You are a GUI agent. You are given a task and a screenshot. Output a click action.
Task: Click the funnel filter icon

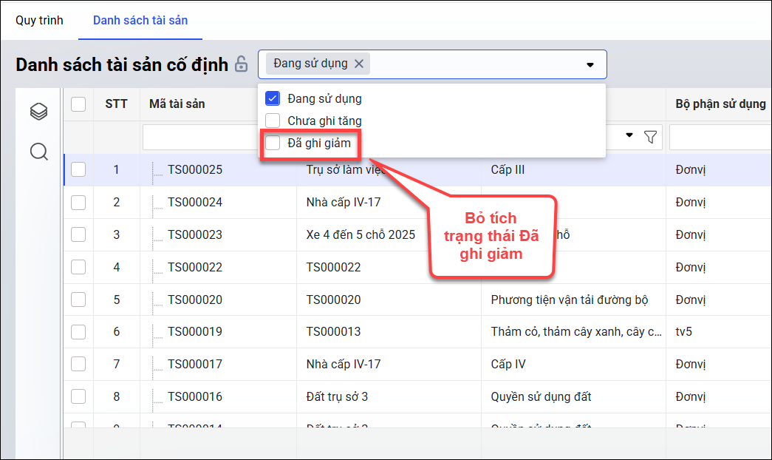[650, 137]
